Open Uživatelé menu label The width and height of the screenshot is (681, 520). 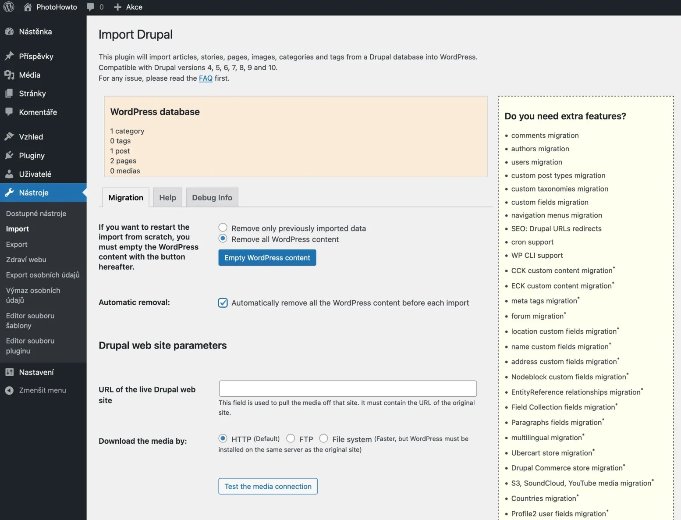tap(35, 174)
